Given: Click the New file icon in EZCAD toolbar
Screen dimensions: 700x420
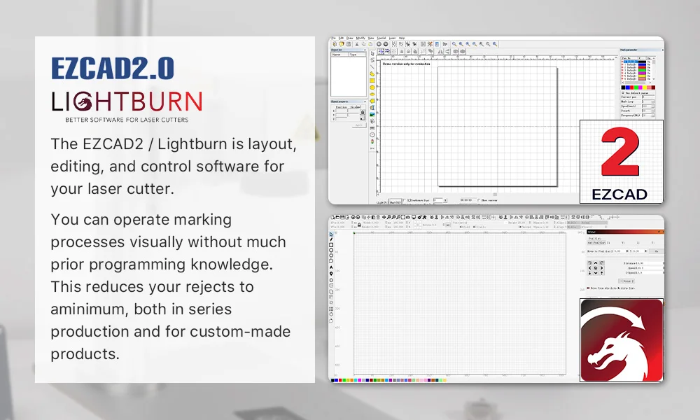Looking at the screenshot, I should (335, 44).
